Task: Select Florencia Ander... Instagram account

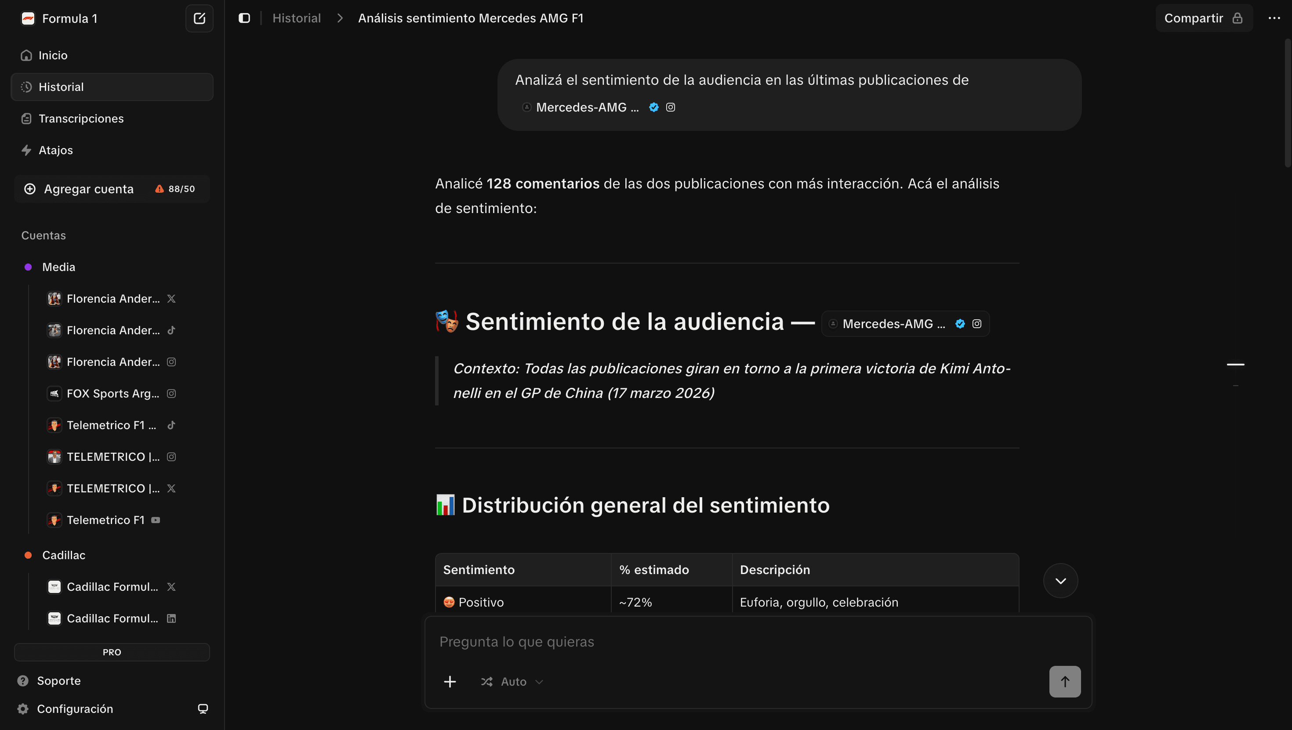Action: 111,361
